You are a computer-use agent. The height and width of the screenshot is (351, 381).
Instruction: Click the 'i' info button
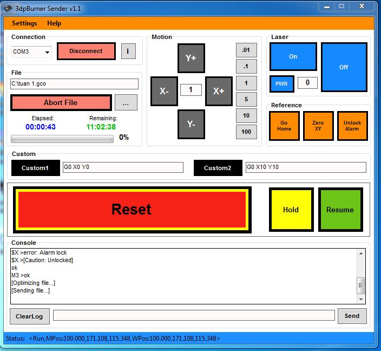pos(128,51)
